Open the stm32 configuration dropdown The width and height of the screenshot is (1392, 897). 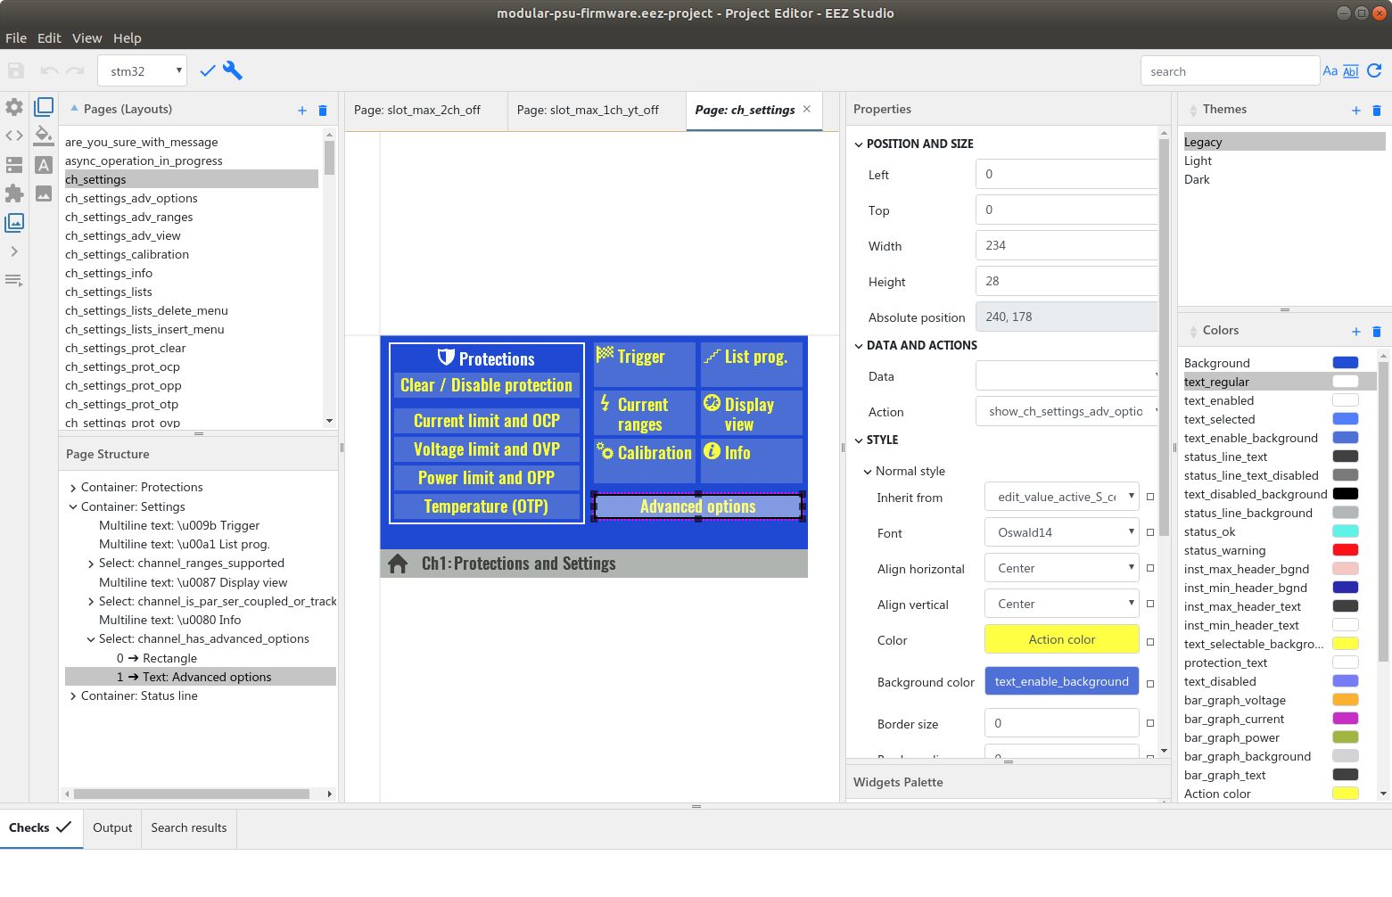tap(142, 71)
